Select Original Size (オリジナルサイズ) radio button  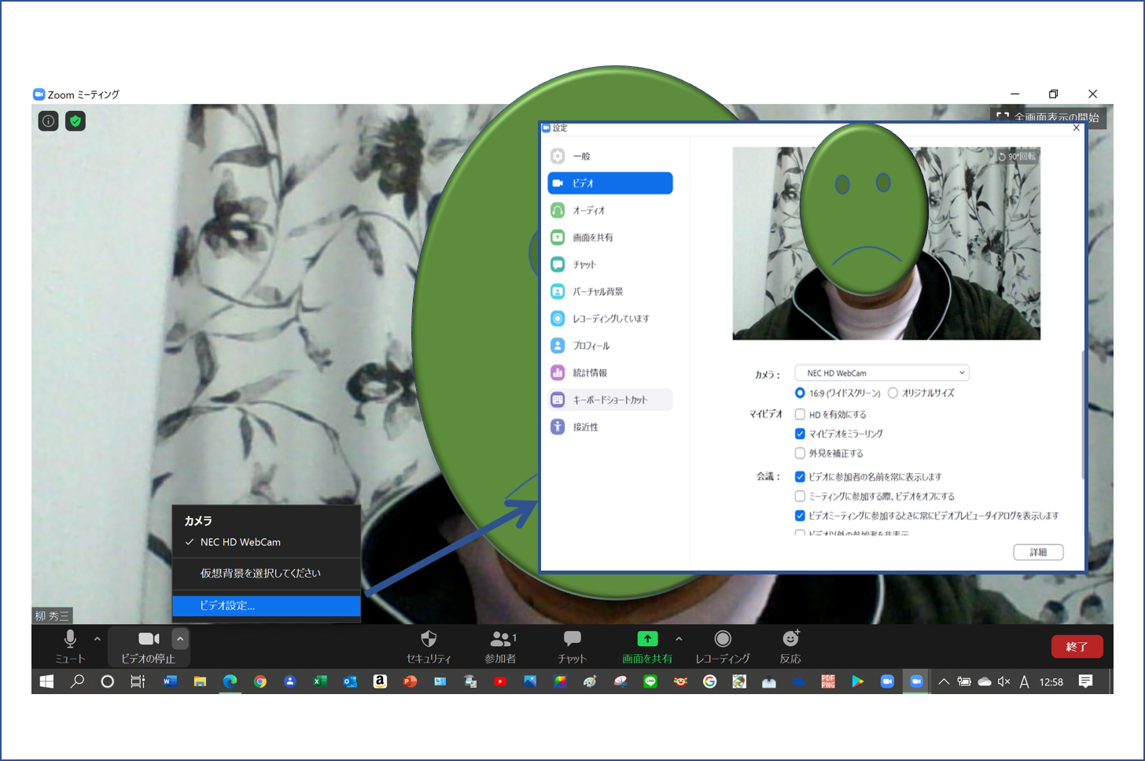pos(893,393)
